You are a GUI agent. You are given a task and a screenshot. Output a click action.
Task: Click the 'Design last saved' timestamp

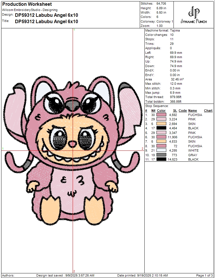65,275
